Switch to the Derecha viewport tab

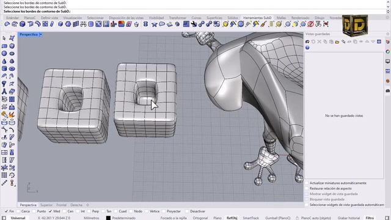pos(76,205)
